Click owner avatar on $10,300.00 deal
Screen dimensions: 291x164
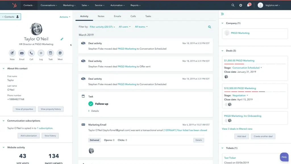coord(230,104)
